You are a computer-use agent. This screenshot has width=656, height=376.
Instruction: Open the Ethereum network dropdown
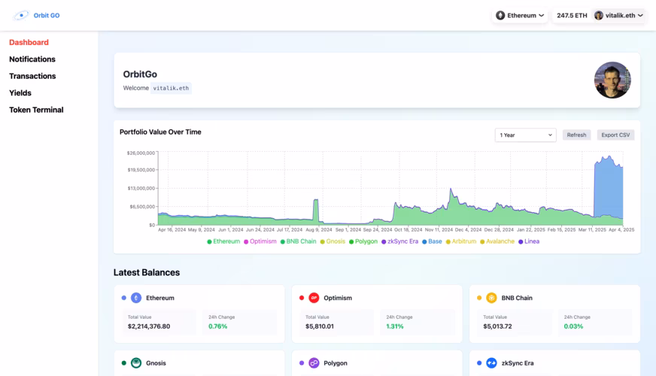[520, 16]
